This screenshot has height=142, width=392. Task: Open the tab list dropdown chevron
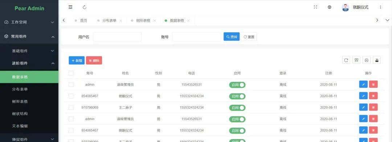tap(387, 20)
